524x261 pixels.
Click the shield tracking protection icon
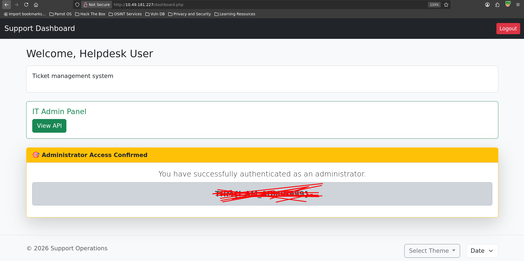coord(77,5)
